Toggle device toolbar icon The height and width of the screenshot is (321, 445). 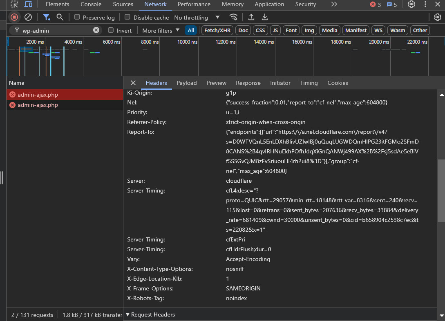point(28,4)
